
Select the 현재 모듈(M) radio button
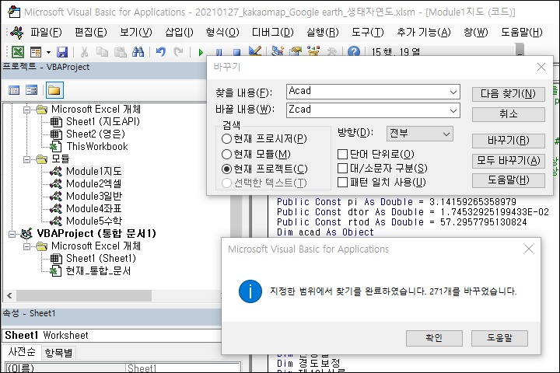pos(226,154)
